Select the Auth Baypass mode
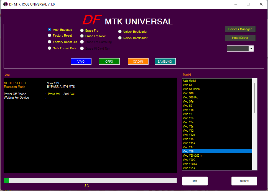Image resolution: width=268 pixels, height=191 pixels. [x=49, y=30]
